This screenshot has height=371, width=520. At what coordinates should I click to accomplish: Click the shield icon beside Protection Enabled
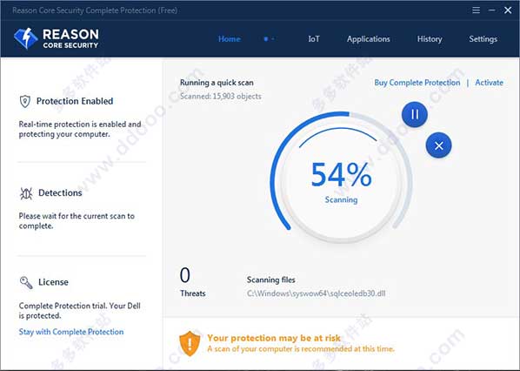(x=25, y=101)
